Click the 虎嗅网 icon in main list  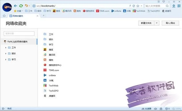(45, 96)
